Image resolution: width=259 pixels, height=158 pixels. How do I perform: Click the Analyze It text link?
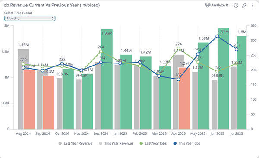coord(220,5)
